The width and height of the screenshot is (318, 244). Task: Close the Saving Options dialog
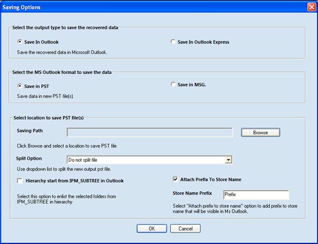point(312,7)
